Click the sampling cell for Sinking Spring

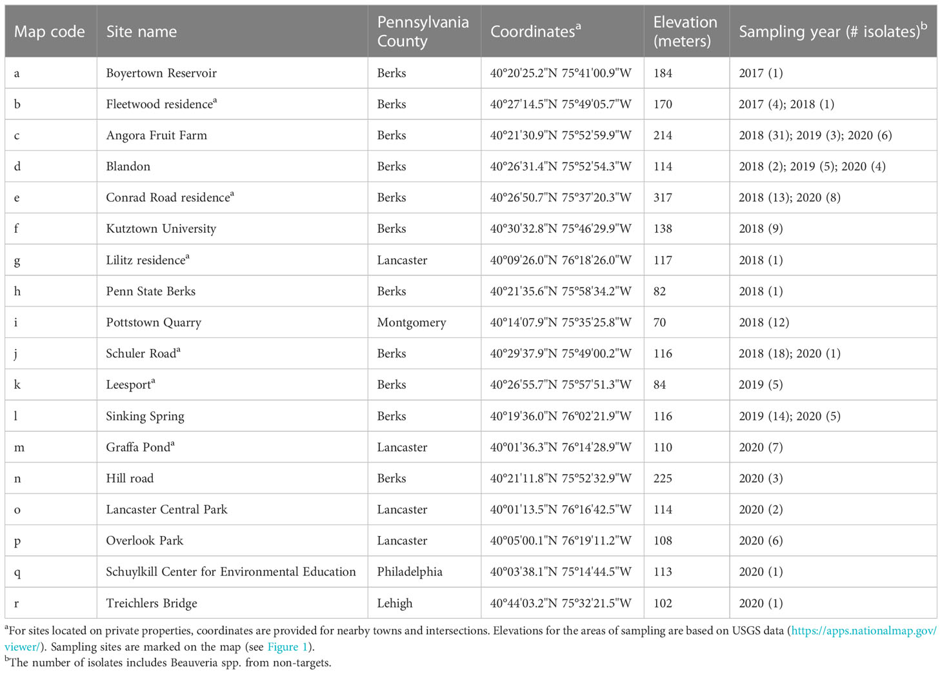pos(789,416)
